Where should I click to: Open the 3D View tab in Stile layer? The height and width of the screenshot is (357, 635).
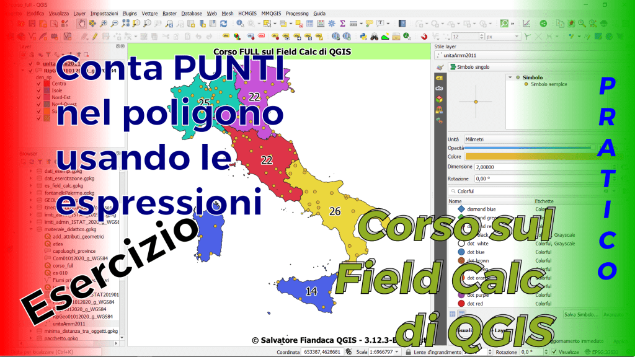pyautogui.click(x=439, y=99)
